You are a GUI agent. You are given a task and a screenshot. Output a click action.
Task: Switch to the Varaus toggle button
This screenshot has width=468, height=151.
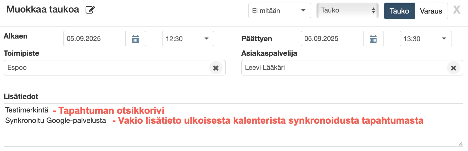[x=431, y=11]
